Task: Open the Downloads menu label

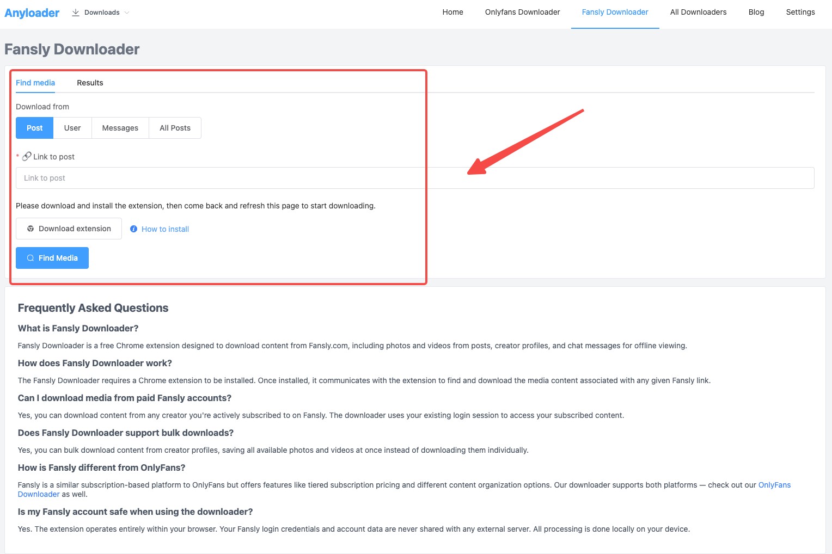Action: [x=102, y=13]
